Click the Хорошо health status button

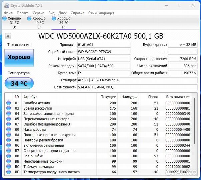tap(19, 58)
